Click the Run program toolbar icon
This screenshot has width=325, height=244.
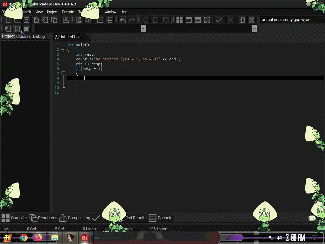(x=189, y=20)
